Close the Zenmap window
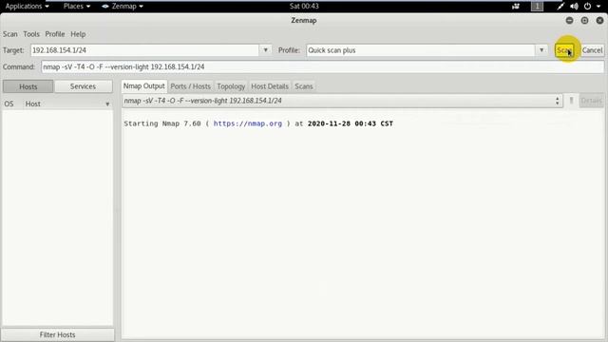Viewport: 608px width, 342px height. (x=599, y=21)
